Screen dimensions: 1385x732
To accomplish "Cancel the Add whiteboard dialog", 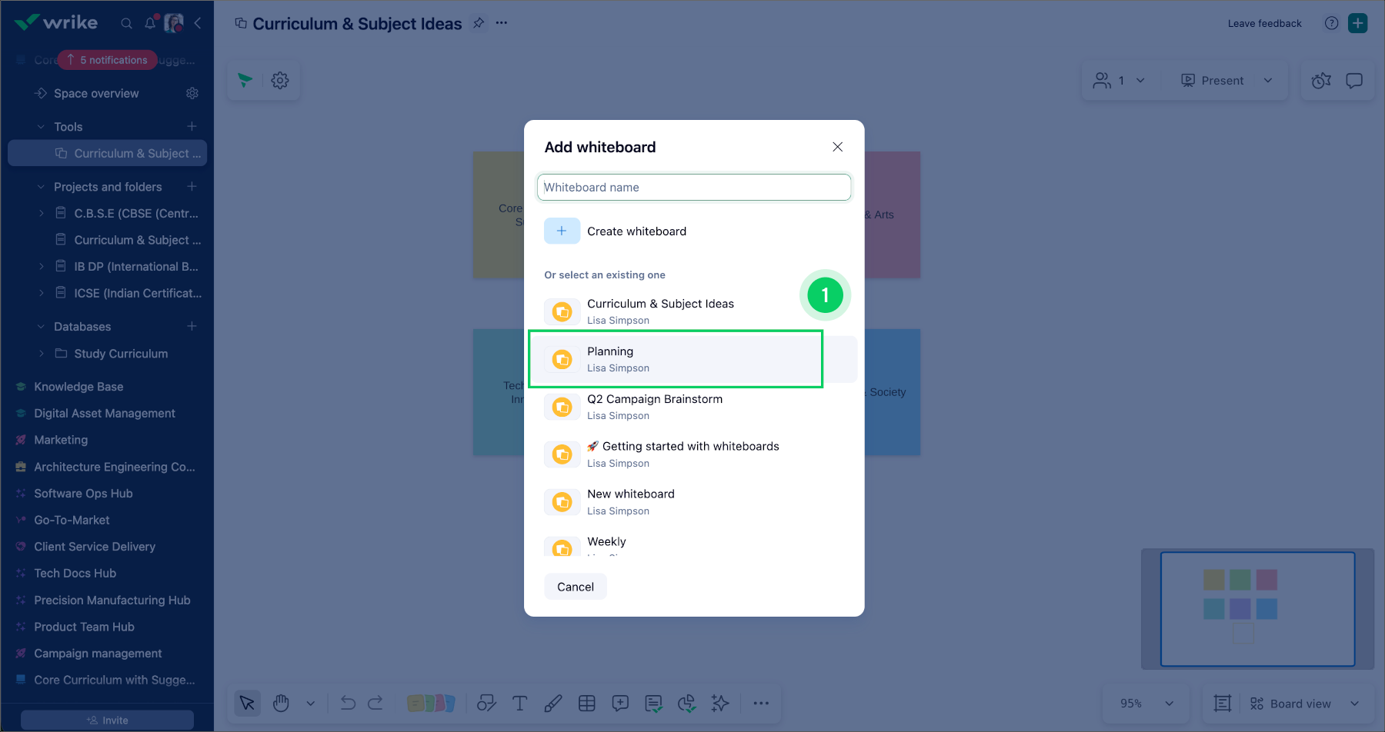I will [x=576, y=587].
